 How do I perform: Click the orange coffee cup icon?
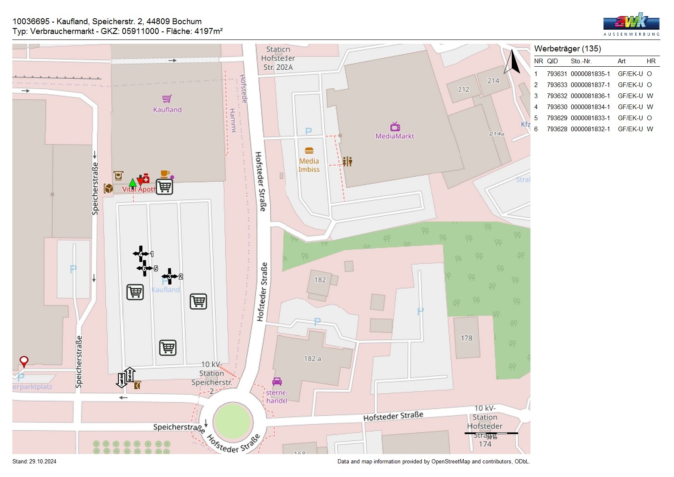(x=165, y=174)
